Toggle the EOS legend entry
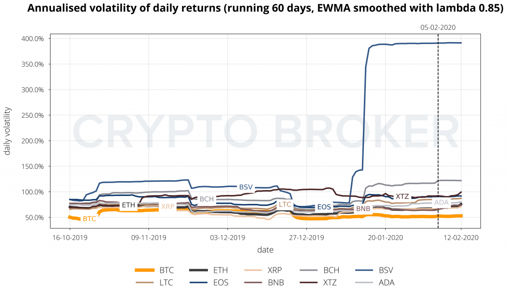Image resolution: width=507 pixels, height=294 pixels. 220,283
